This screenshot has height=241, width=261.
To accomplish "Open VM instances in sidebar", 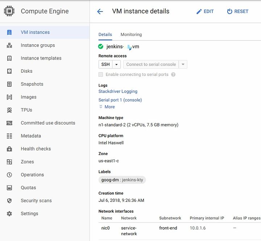I will [45, 32].
